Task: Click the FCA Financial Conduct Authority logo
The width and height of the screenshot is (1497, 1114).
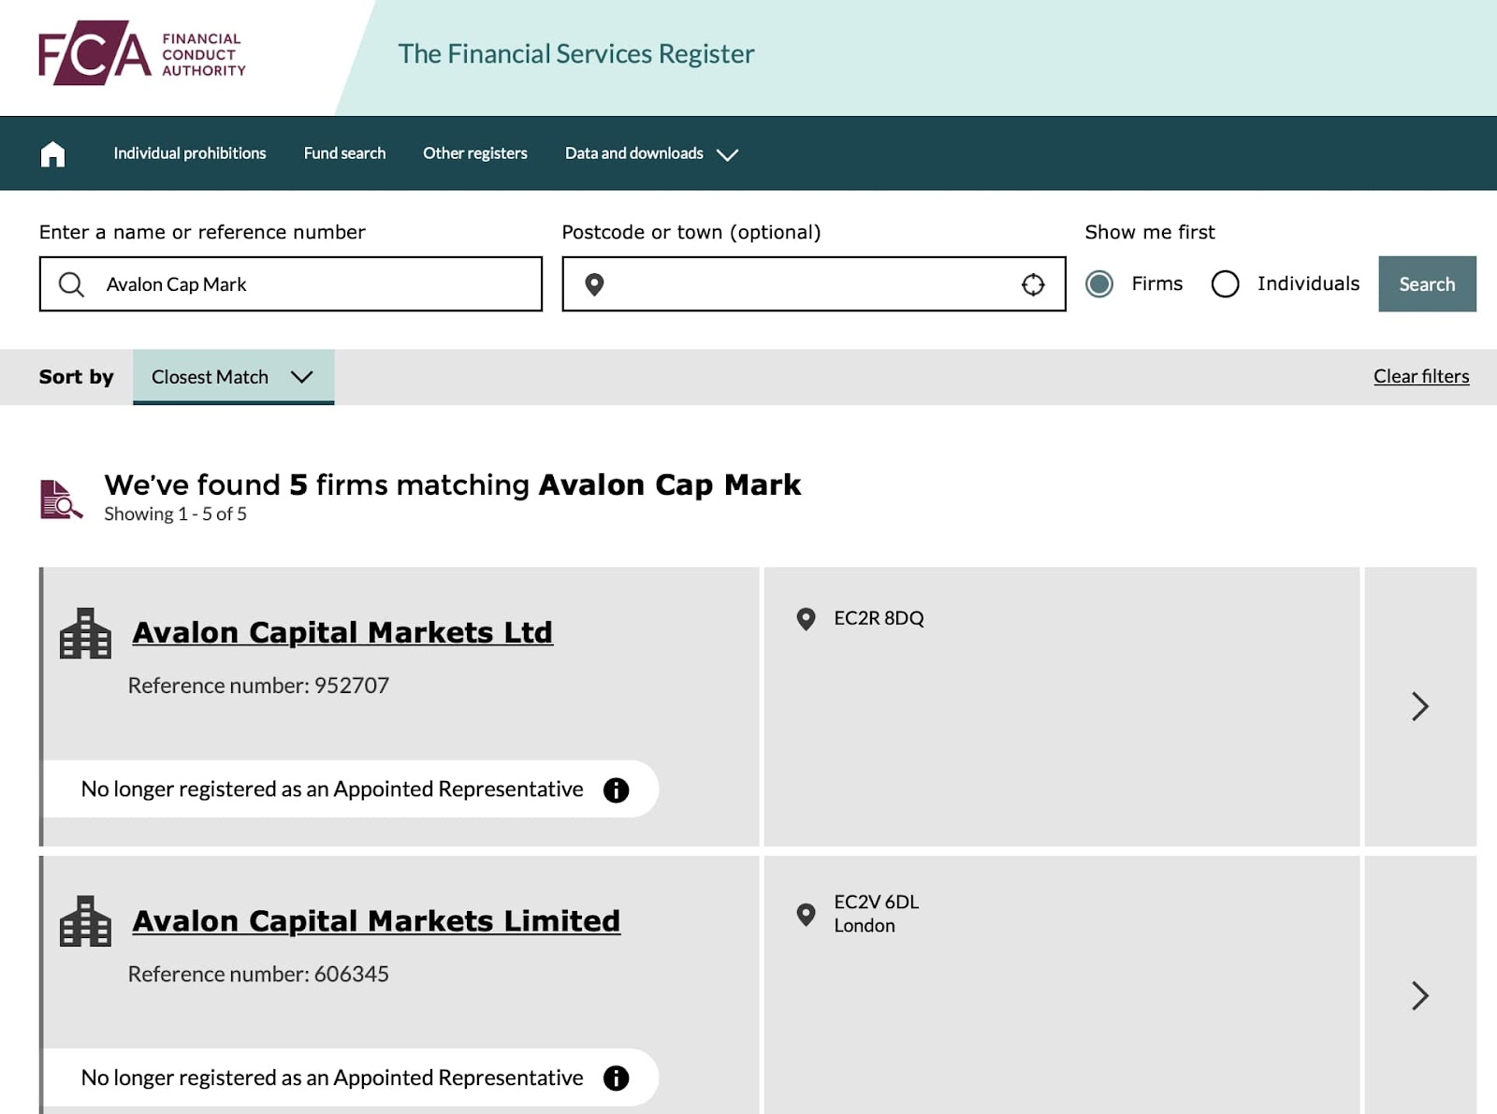Action: point(142,53)
